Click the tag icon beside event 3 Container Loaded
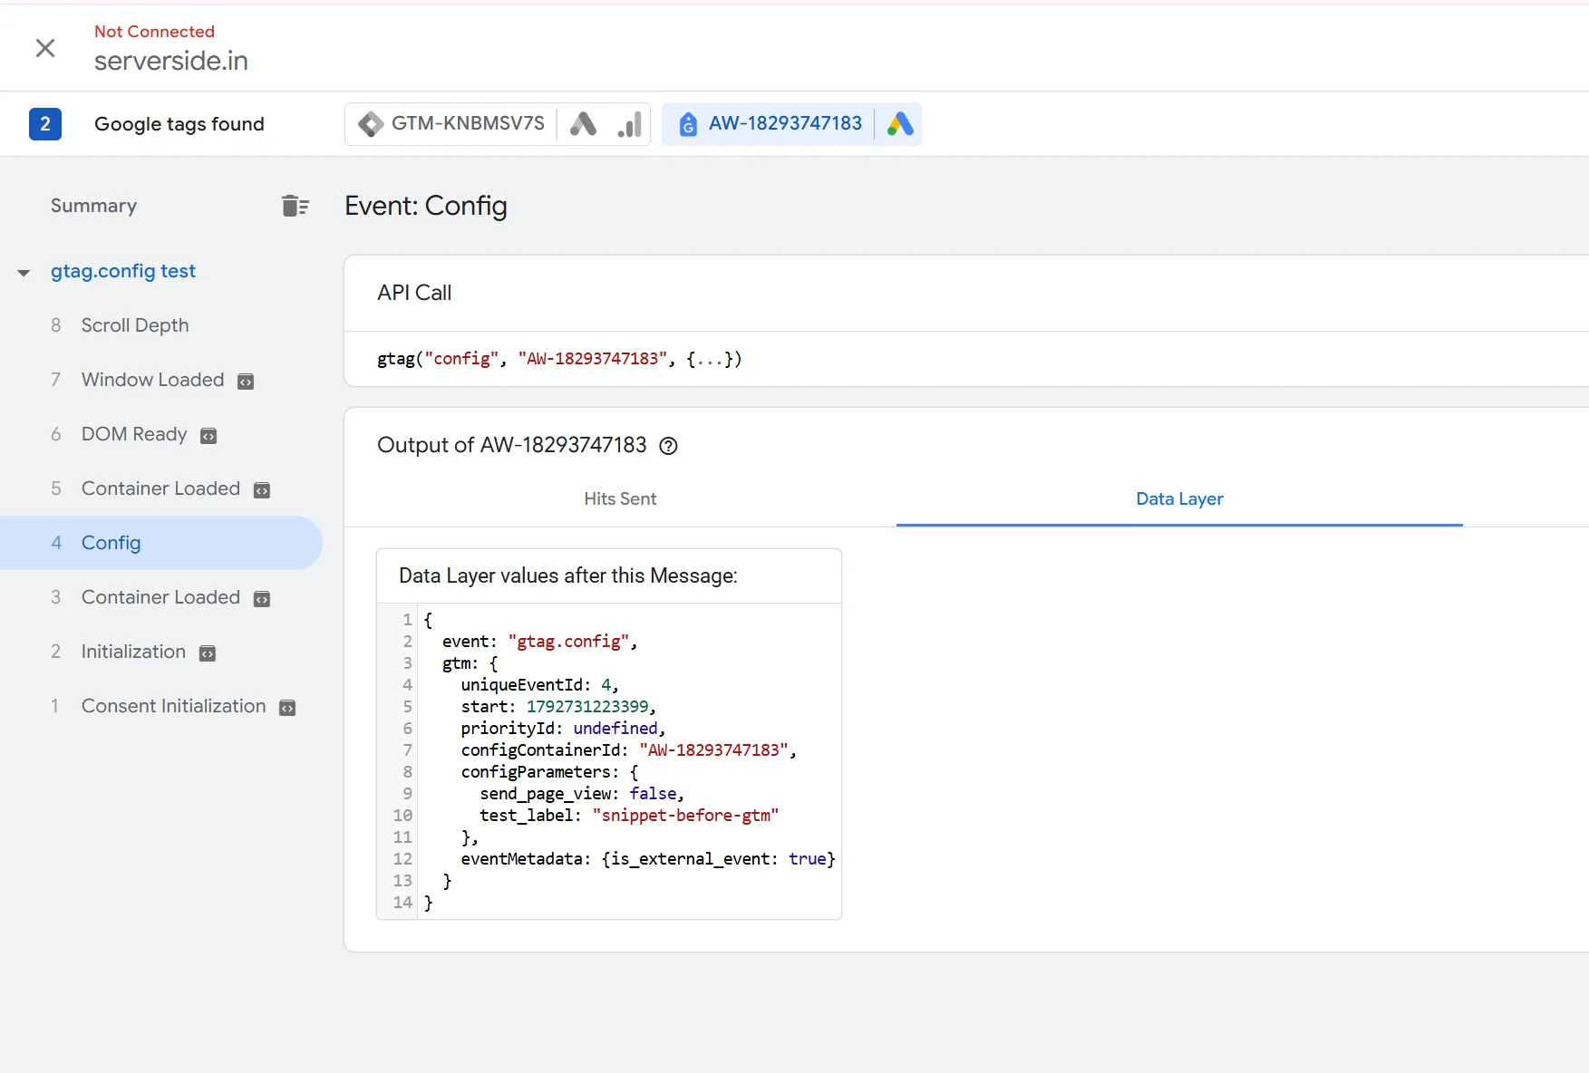 [262, 599]
